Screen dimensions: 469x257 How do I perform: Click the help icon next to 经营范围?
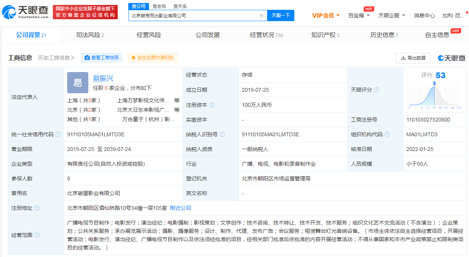point(37,235)
